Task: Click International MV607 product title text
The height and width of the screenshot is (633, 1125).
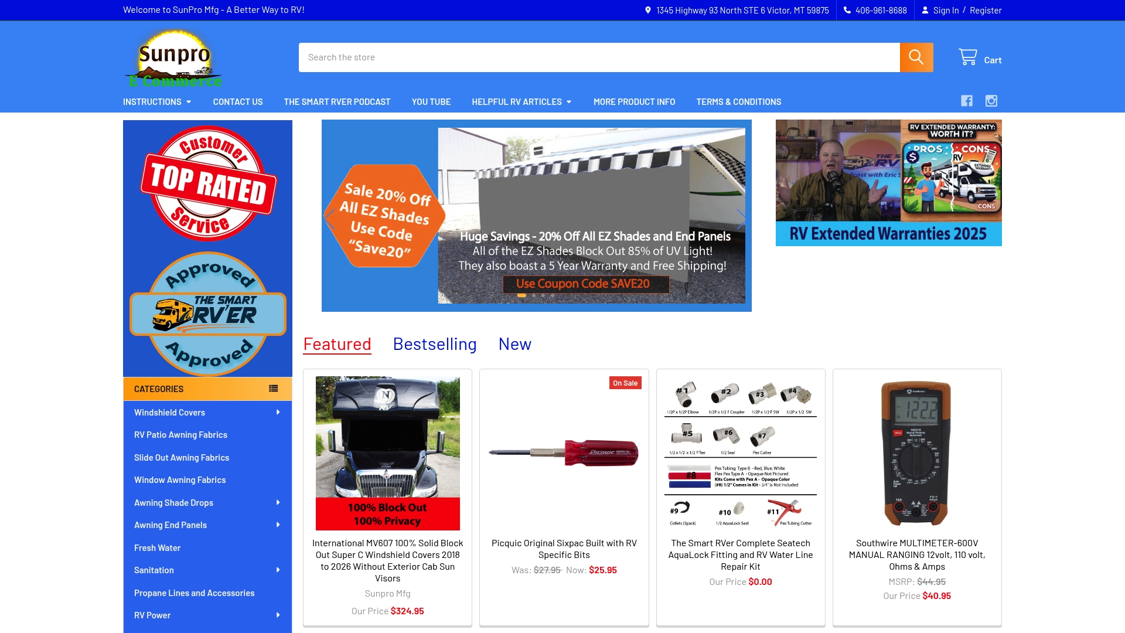Action: (x=387, y=561)
